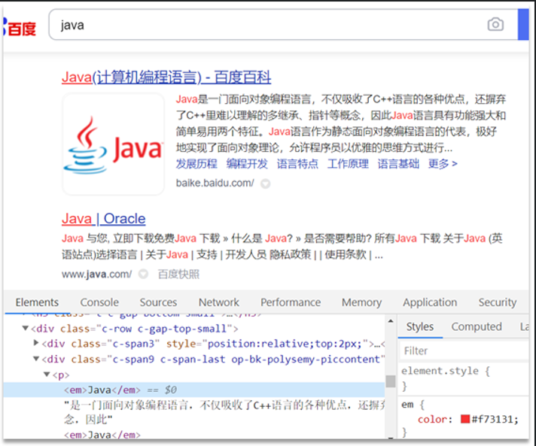Click the Elements panel scroll-up arrow
Image resolution: width=536 pixels, height=446 pixels.
(x=391, y=321)
